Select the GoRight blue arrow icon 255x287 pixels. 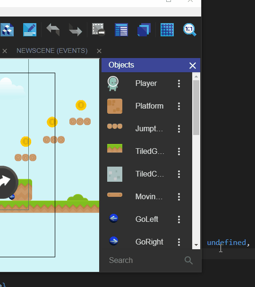click(x=113, y=241)
